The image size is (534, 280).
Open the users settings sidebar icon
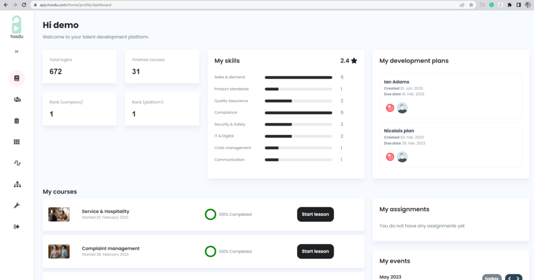pyautogui.click(x=17, y=100)
